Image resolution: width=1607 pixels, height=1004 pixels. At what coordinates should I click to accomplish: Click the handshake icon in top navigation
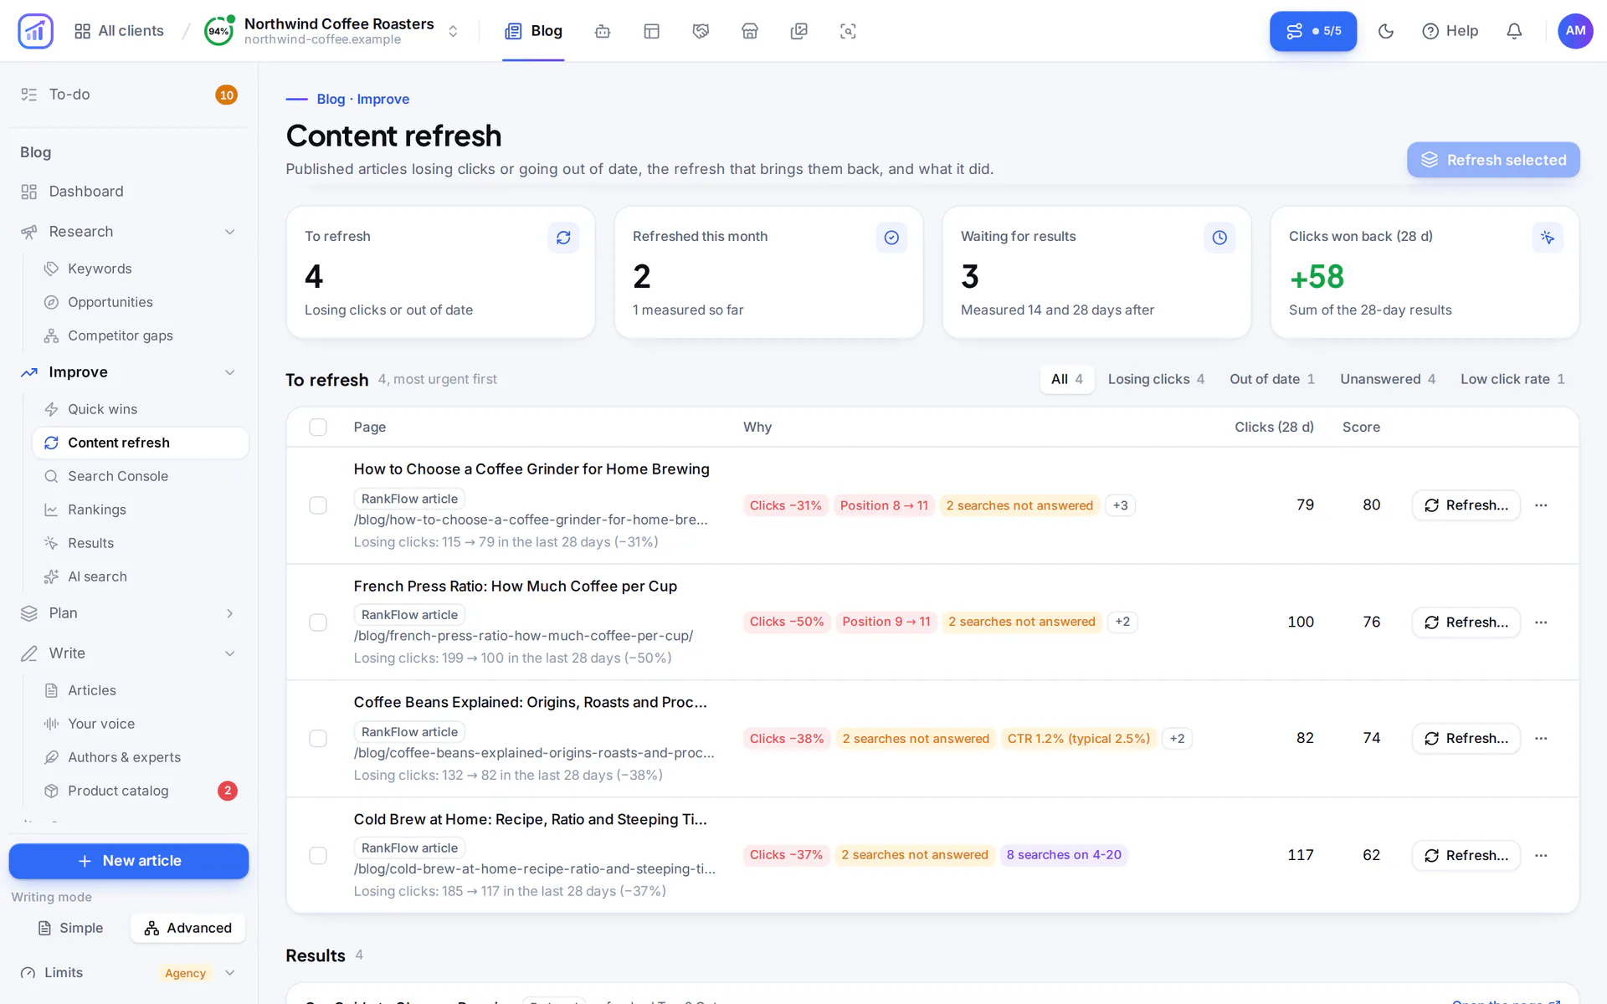tap(701, 31)
